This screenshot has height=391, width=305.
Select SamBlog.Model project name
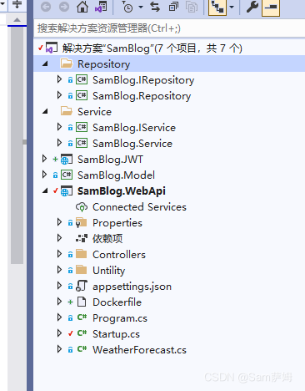click(116, 175)
